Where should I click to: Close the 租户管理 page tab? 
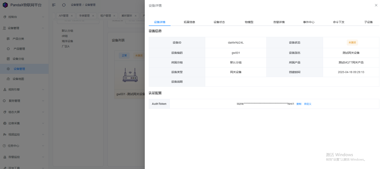[114, 16]
